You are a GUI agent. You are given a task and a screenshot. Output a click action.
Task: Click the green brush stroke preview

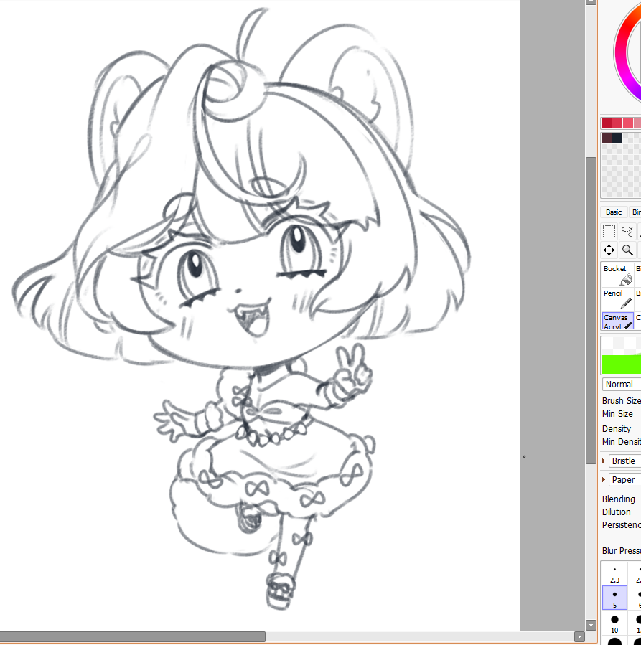(621, 364)
